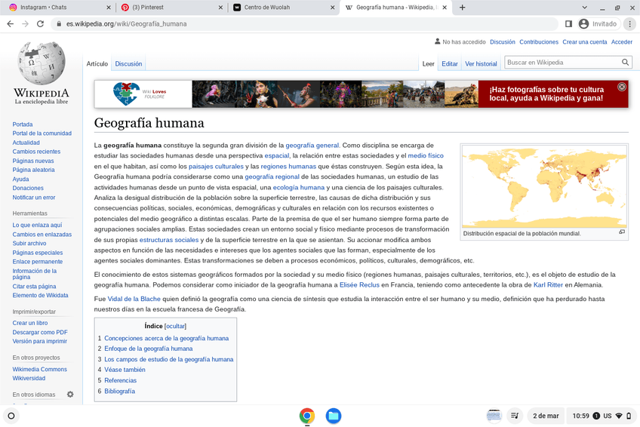Focus the Buscar en Wikipedia field

pyautogui.click(x=562, y=63)
